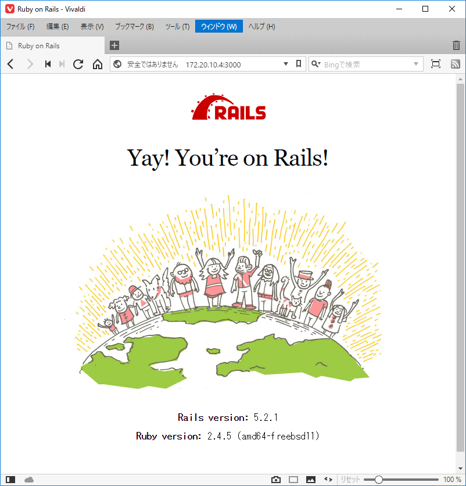Image resolution: width=466 pixels, height=486 pixels.
Task: Select the Ruby on Rails tab
Action: (x=53, y=45)
